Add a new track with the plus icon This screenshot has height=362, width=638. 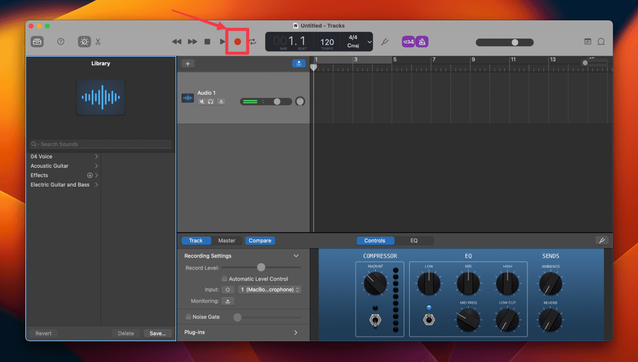pos(188,63)
